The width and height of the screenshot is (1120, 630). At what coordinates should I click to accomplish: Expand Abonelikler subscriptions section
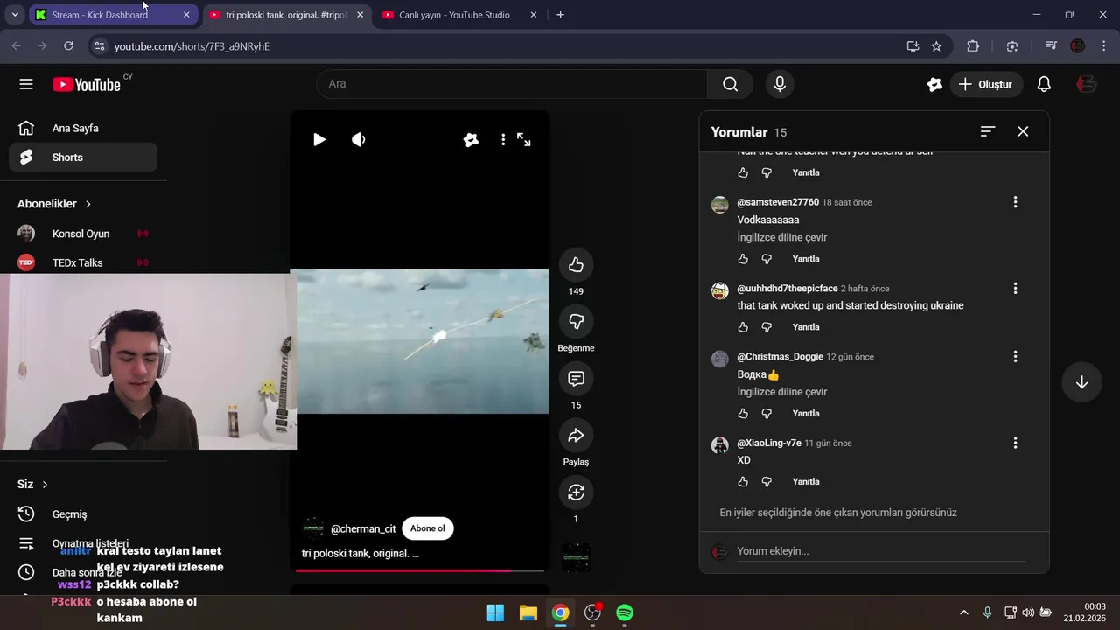click(x=54, y=204)
